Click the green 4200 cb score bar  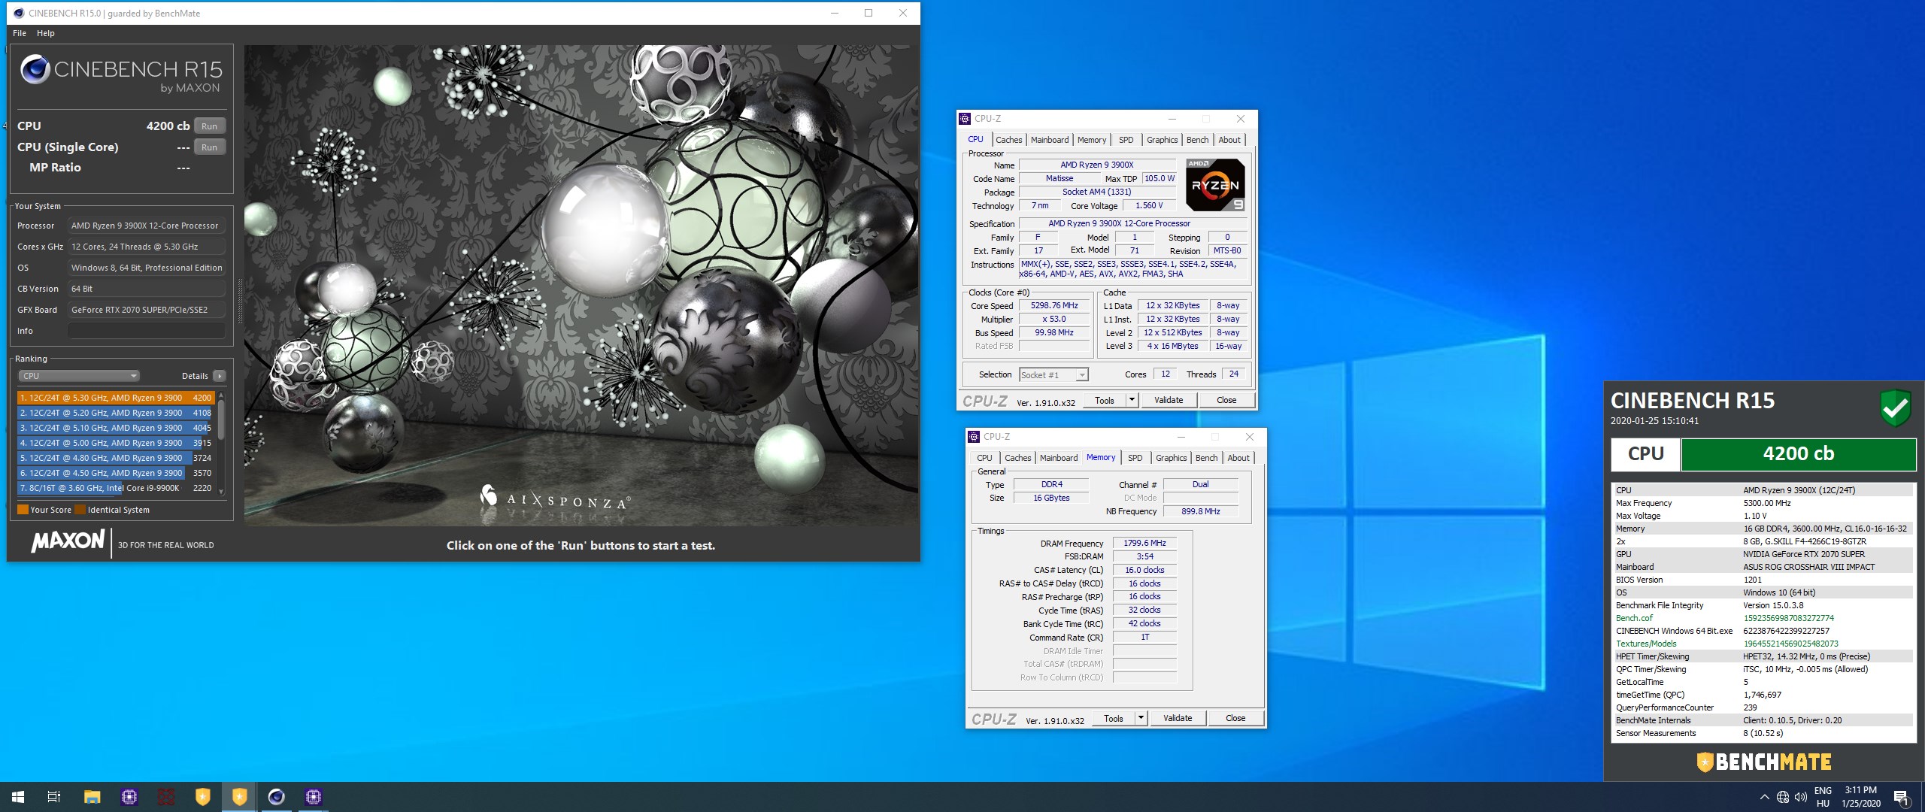[x=1799, y=455]
